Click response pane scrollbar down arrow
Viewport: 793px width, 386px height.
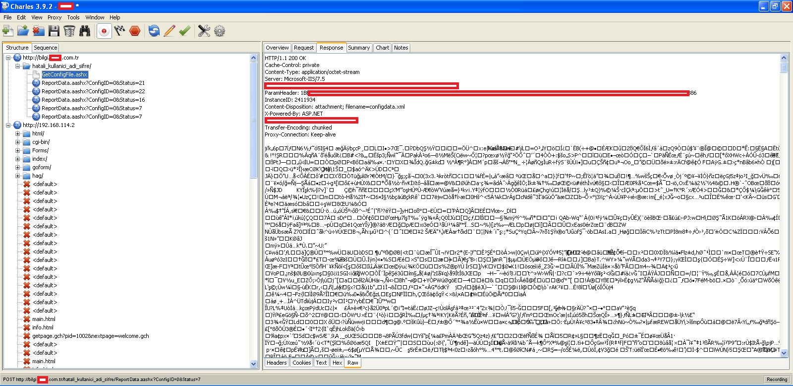(784, 352)
